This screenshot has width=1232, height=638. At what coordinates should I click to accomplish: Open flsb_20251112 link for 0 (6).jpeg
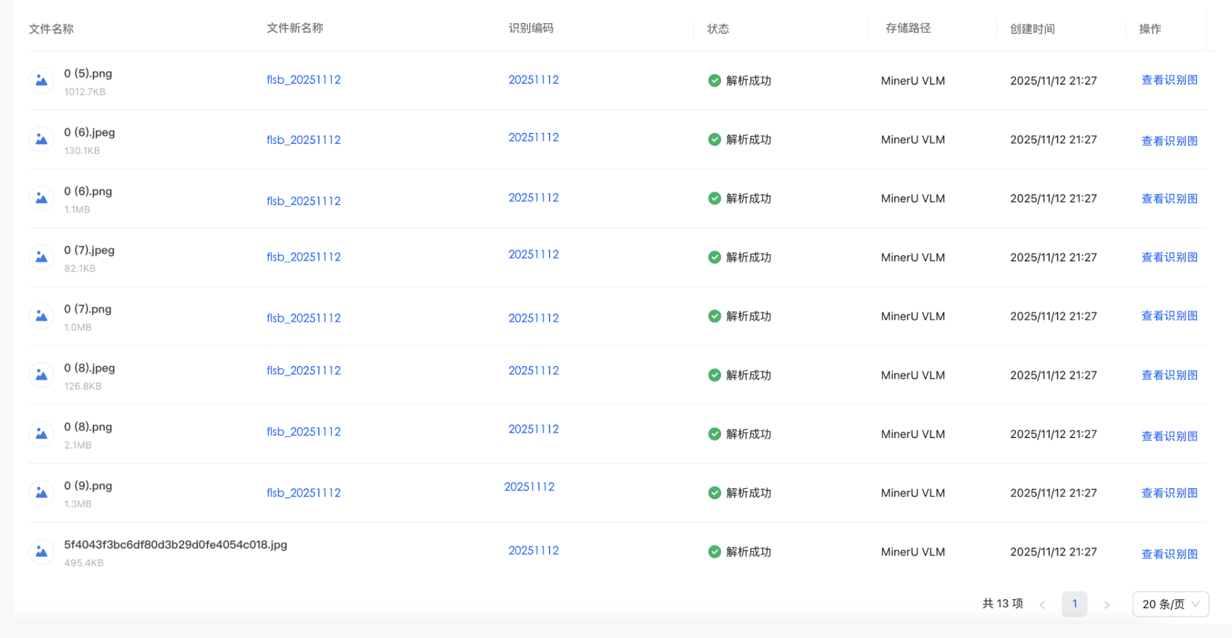(x=304, y=140)
